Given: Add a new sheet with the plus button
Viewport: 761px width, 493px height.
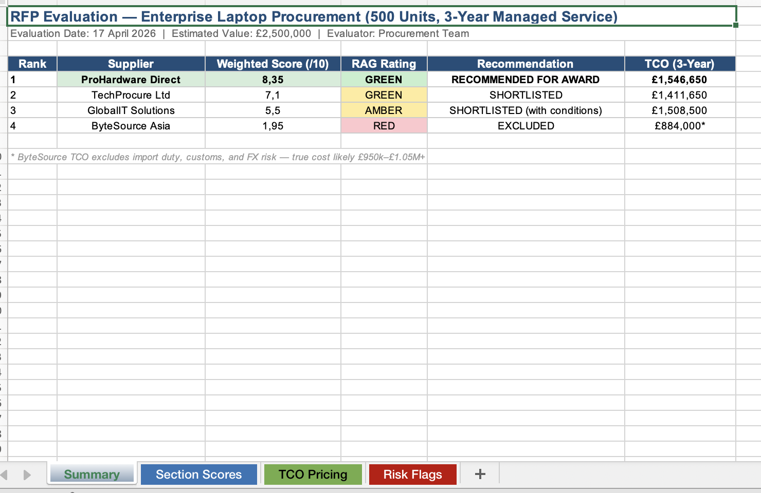Looking at the screenshot, I should click(479, 474).
